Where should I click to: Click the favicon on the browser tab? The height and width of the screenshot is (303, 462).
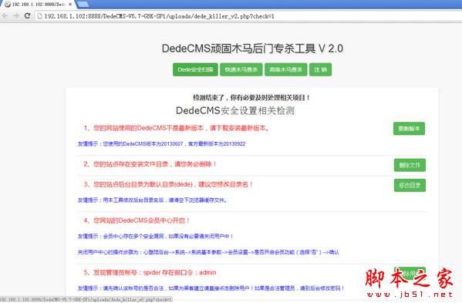pos(8,5)
